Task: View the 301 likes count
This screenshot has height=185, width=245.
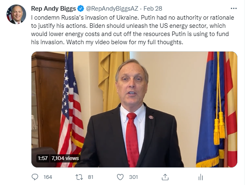Action: [134, 177]
